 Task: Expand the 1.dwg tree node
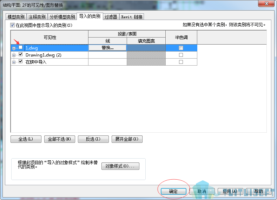click(14, 48)
